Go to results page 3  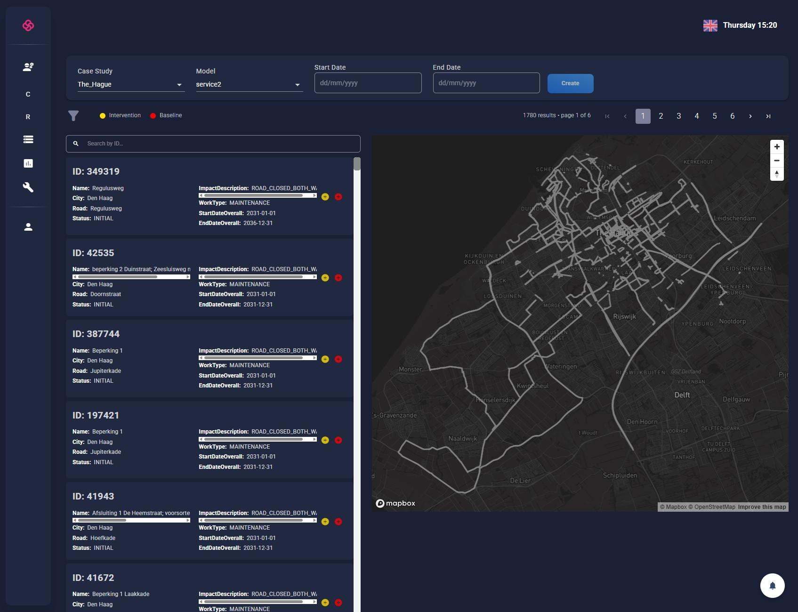(678, 116)
